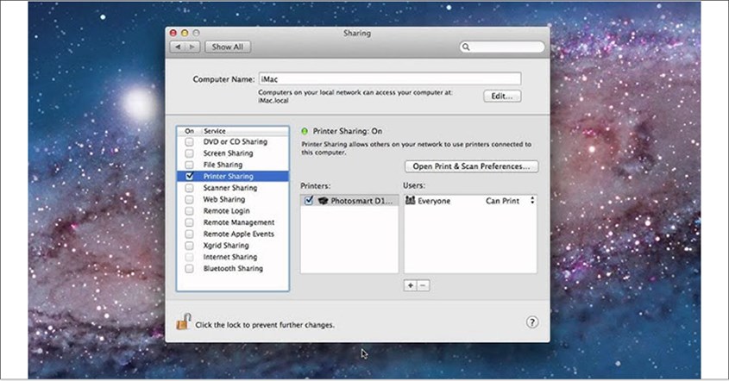This screenshot has width=729, height=381.
Task: Enable the Scanner Sharing checkbox
Action: coord(189,188)
